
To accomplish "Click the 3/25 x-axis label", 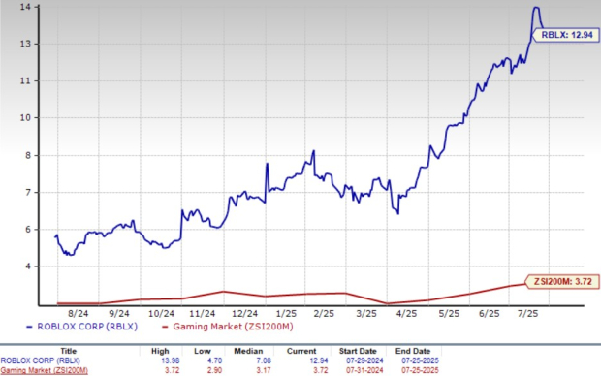I will pyautogui.click(x=366, y=314).
